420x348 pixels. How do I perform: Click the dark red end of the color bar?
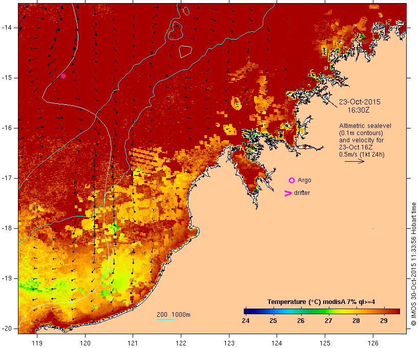397,311
